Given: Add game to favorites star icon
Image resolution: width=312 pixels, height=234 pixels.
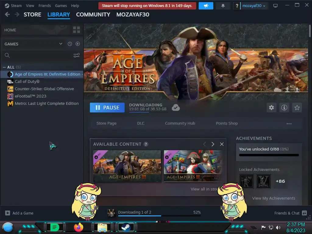Looking at the screenshot, I should [x=297, y=108].
